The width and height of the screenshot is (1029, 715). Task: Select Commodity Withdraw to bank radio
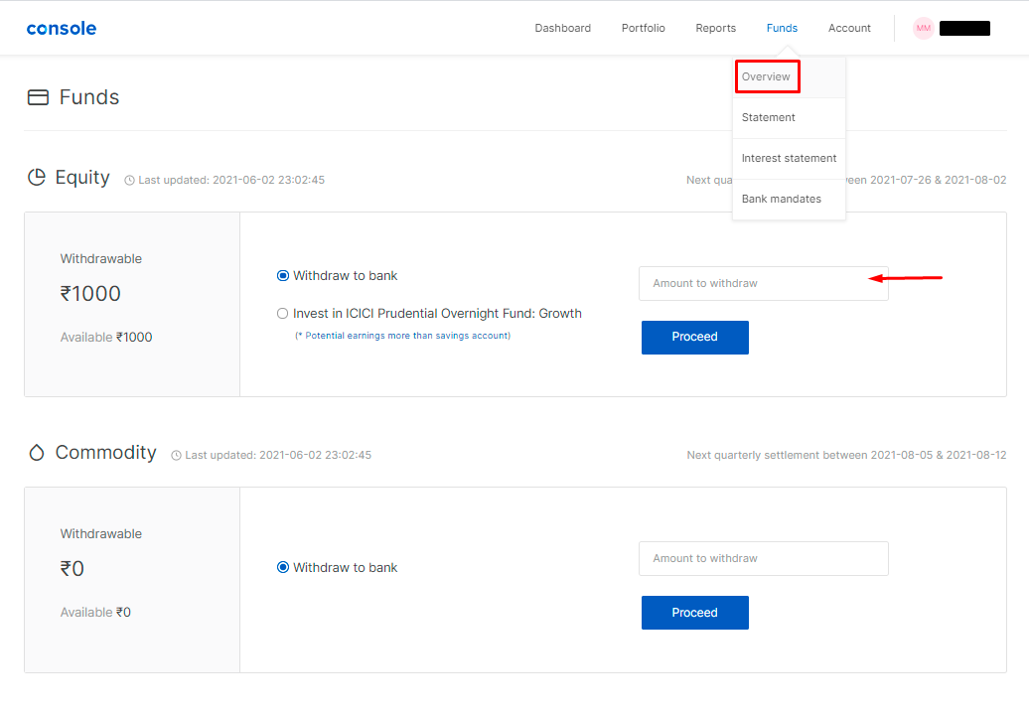[283, 568]
